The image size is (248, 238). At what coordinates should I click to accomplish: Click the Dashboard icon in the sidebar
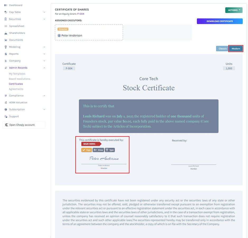tap(6, 5)
